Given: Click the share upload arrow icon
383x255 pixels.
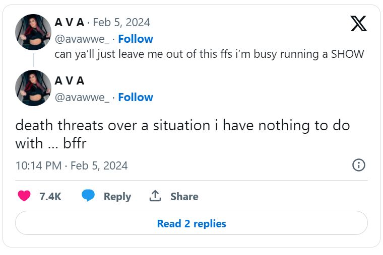Looking at the screenshot, I should [155, 196].
